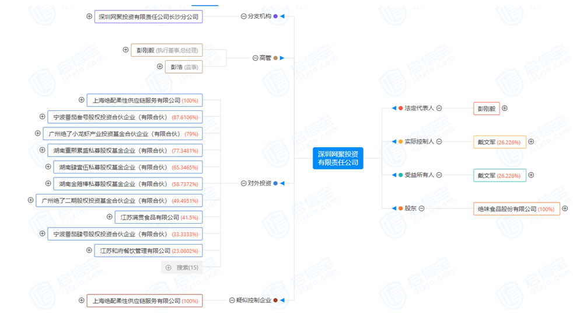Expand plus icon beside 彭浩 监事
The image size is (573, 313).
pyautogui.click(x=160, y=66)
